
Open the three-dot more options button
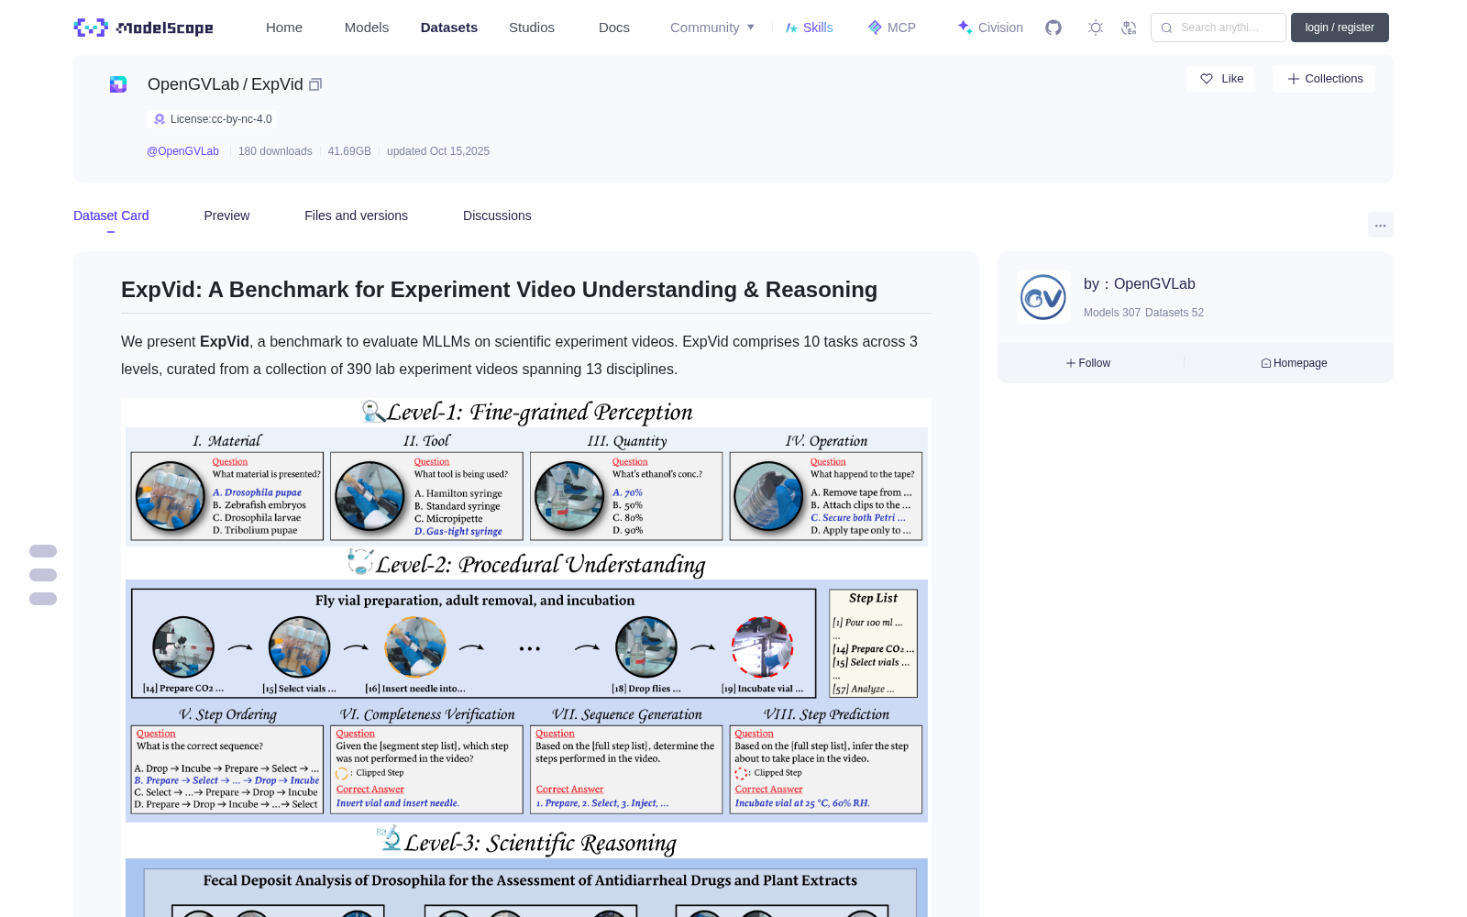[x=1381, y=225]
